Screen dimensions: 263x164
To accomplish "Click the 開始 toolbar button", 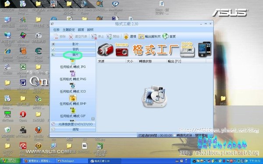I will [x=113, y=36].
